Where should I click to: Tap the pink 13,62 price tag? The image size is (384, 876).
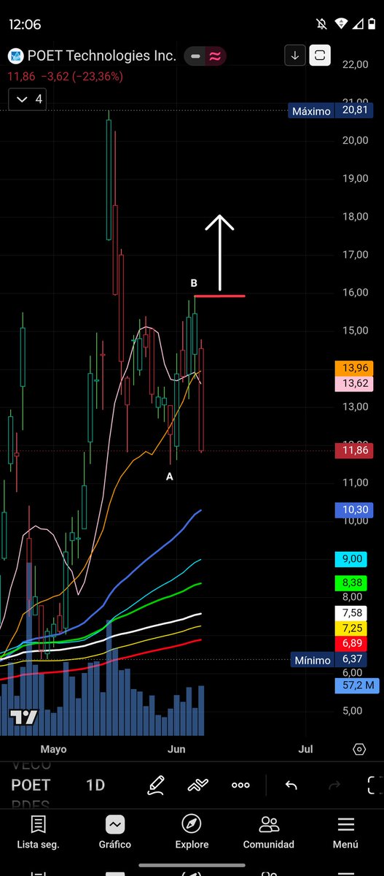coord(353,384)
